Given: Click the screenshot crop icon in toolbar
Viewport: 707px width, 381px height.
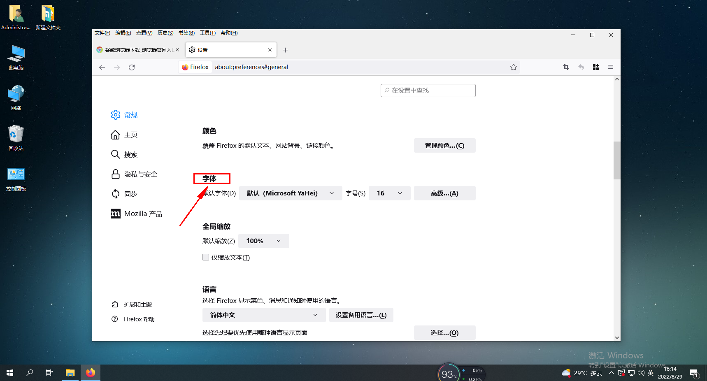Looking at the screenshot, I should click(x=566, y=67).
